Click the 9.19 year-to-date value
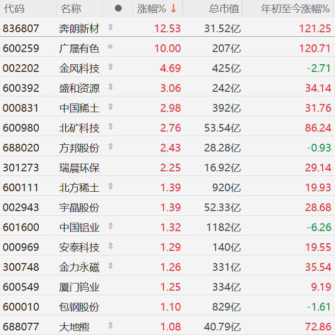335x335 pixels. [321, 287]
